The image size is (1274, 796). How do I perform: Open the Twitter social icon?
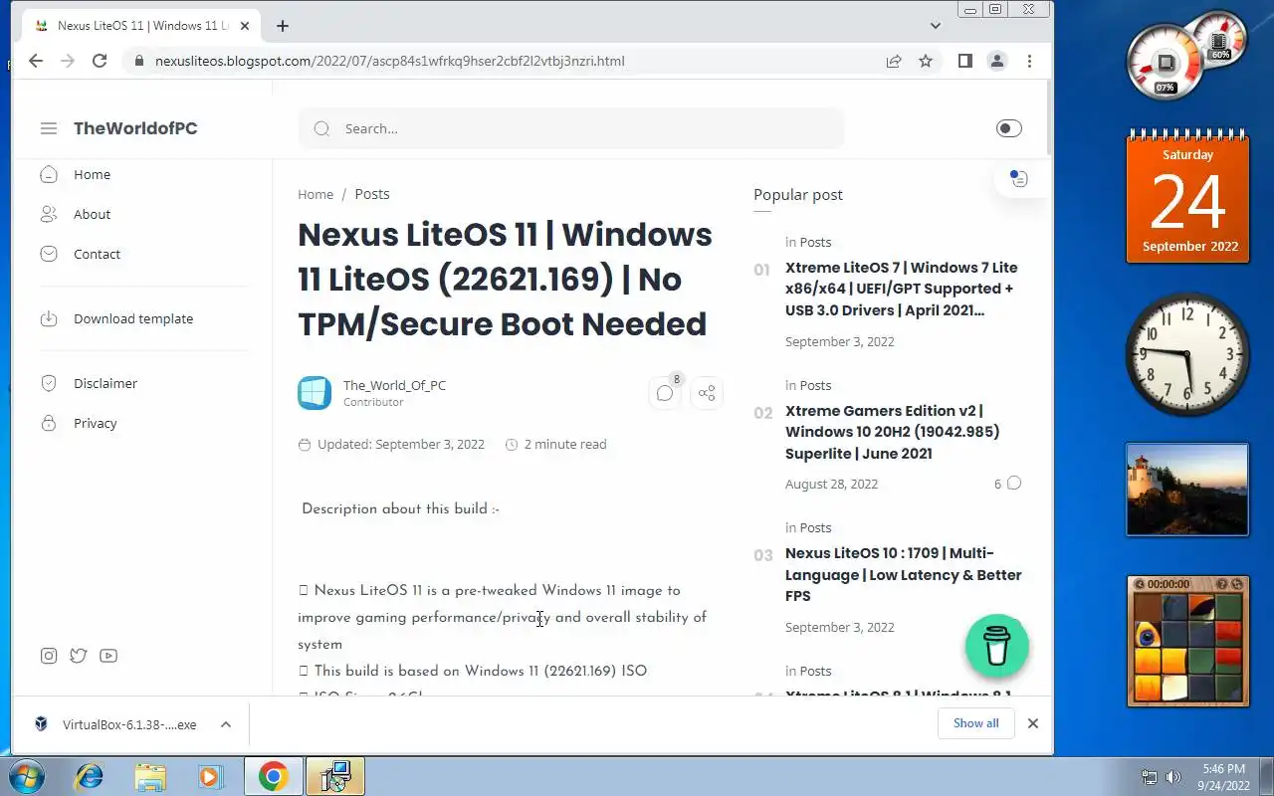[x=79, y=656]
